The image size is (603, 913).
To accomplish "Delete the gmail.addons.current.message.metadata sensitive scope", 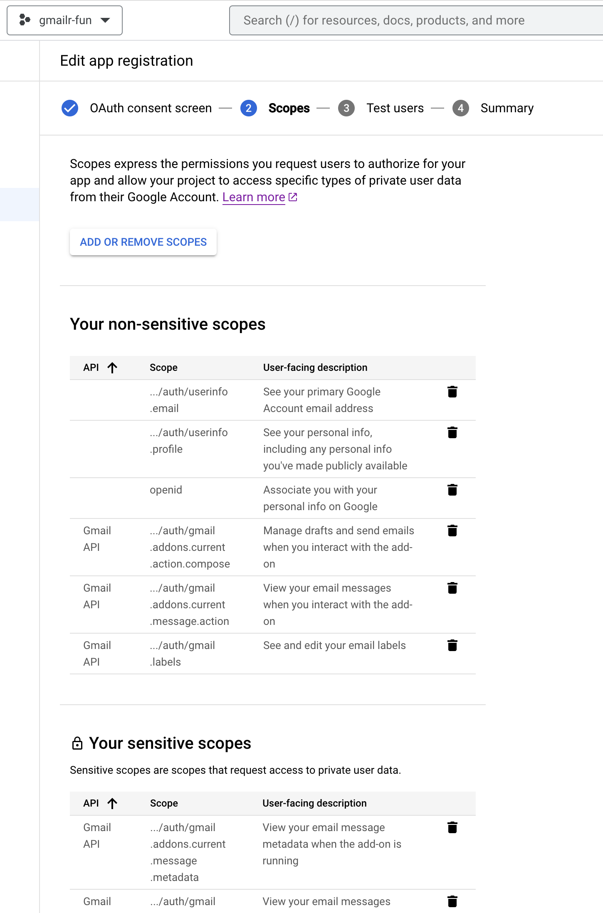I will (452, 827).
